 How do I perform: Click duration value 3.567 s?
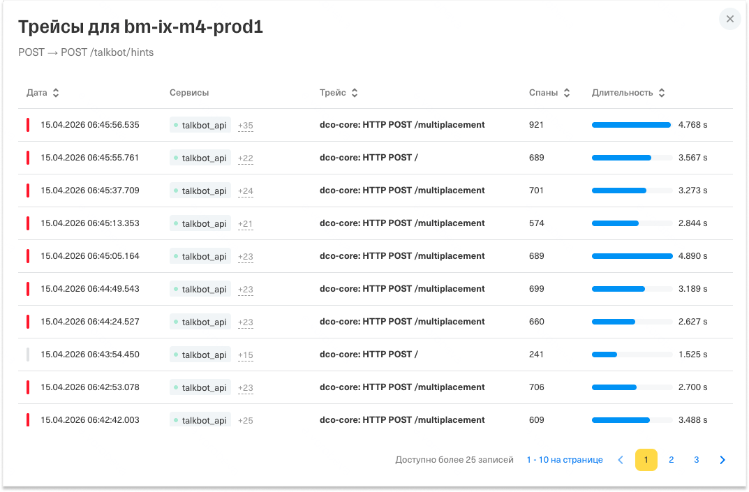(692, 158)
